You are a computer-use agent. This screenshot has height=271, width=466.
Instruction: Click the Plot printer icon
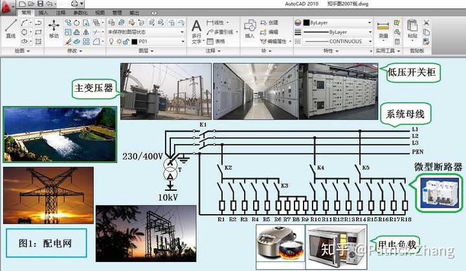(74, 4)
